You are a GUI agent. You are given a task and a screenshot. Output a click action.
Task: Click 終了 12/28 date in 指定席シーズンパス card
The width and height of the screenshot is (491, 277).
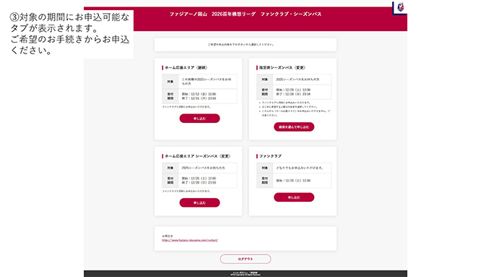293,94
